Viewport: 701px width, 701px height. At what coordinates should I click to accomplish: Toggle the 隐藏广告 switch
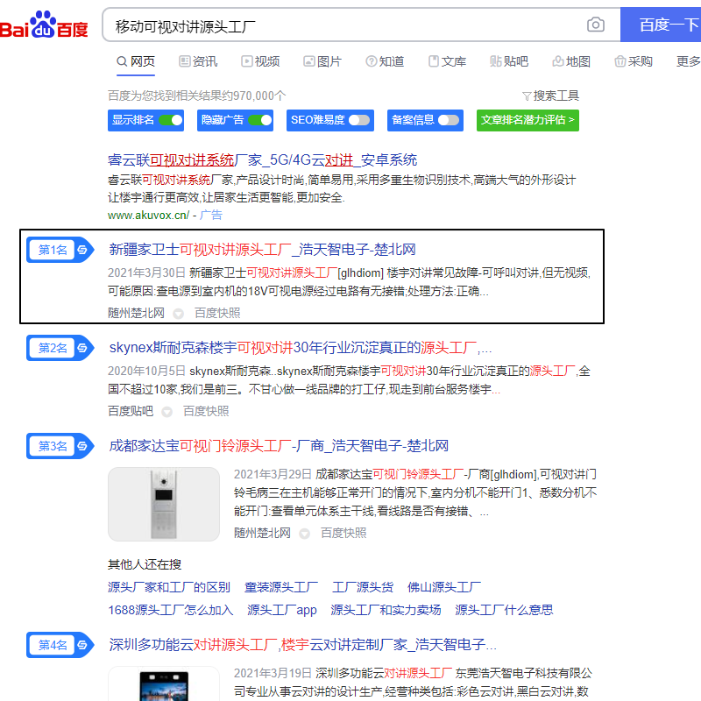260,120
